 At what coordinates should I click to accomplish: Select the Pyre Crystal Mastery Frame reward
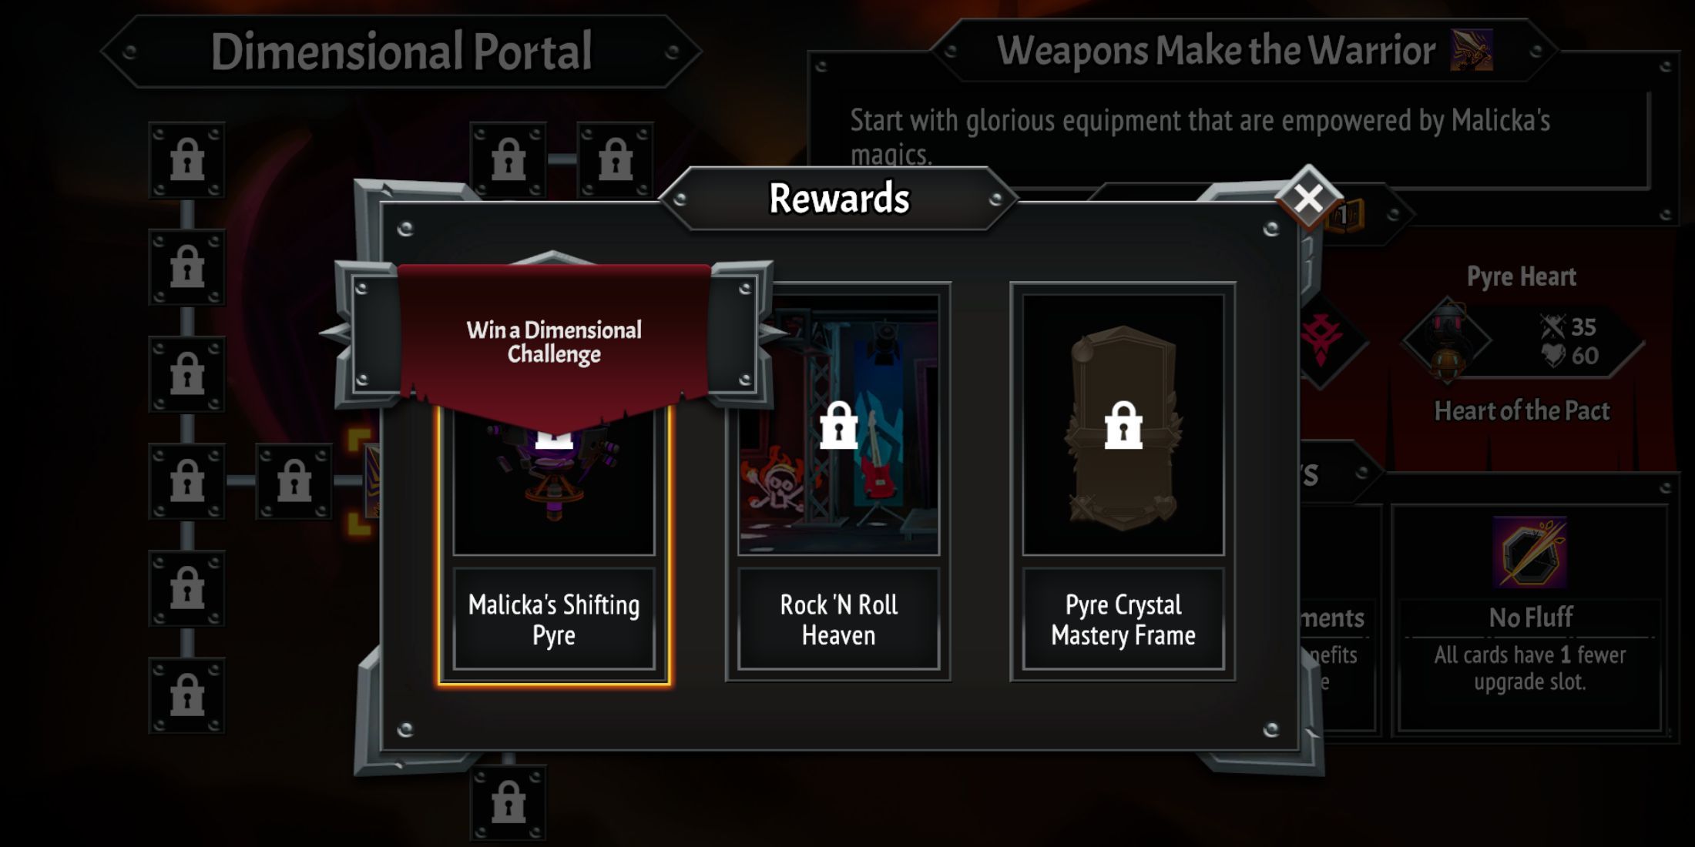[1123, 481]
